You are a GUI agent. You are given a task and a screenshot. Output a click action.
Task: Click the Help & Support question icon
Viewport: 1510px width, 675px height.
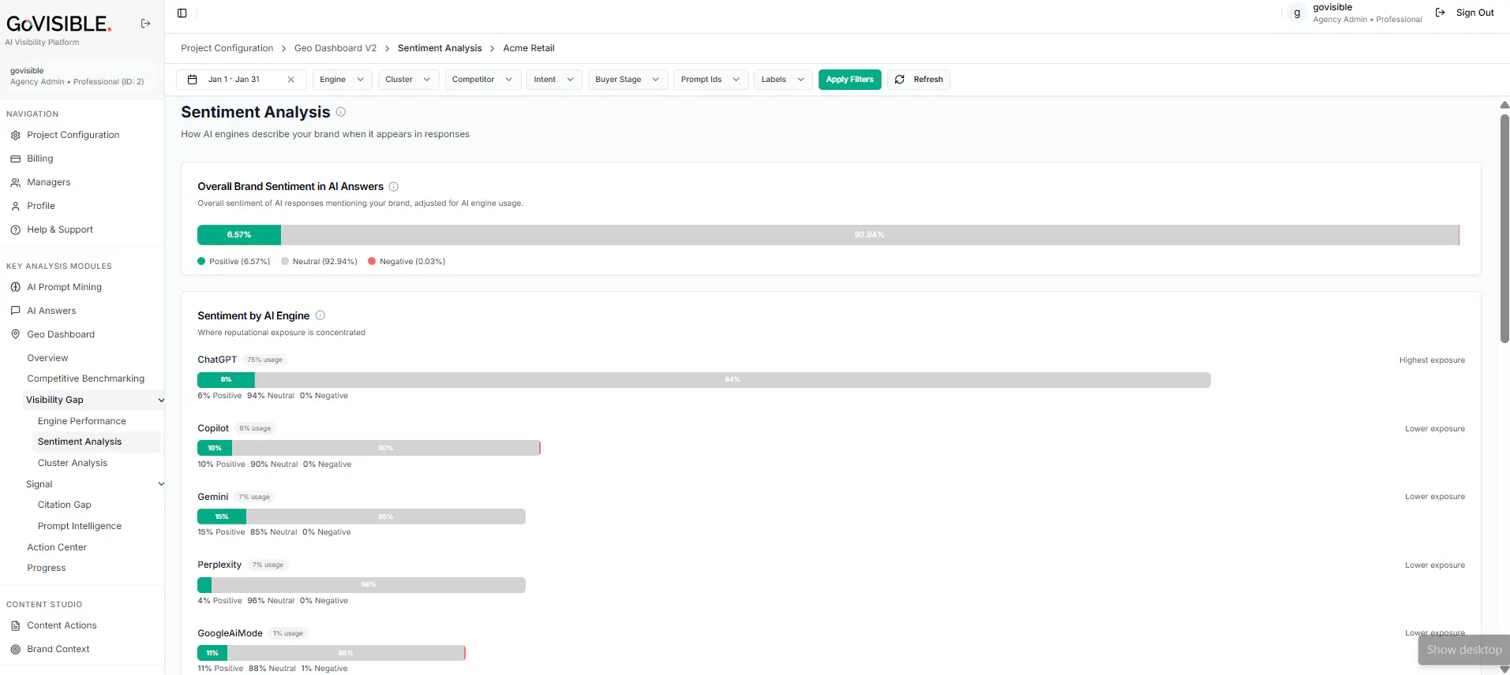pyautogui.click(x=15, y=229)
